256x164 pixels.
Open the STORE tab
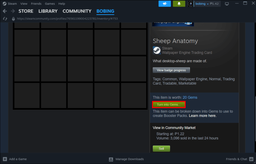coord(26,11)
